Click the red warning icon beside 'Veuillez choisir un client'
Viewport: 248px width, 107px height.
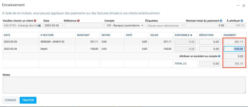tap(35, 21)
